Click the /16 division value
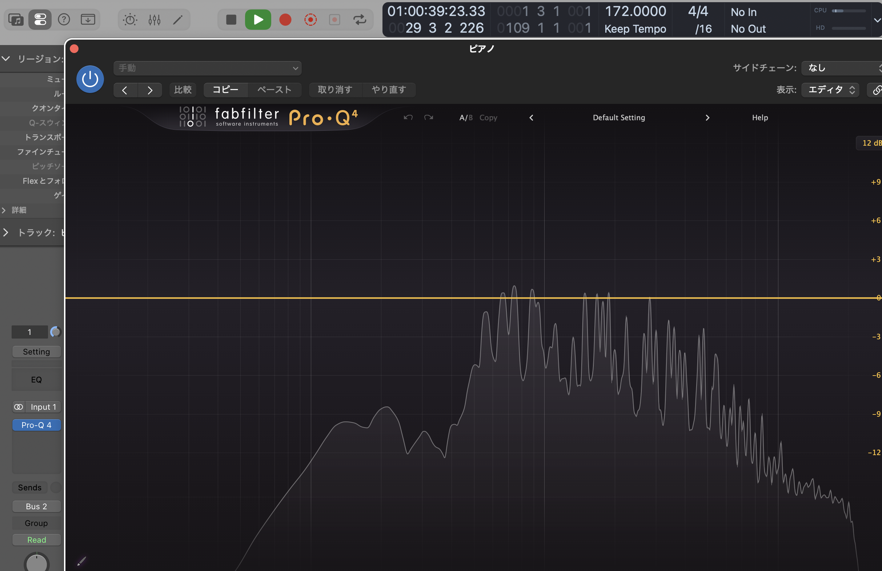The width and height of the screenshot is (882, 571). 703,29
